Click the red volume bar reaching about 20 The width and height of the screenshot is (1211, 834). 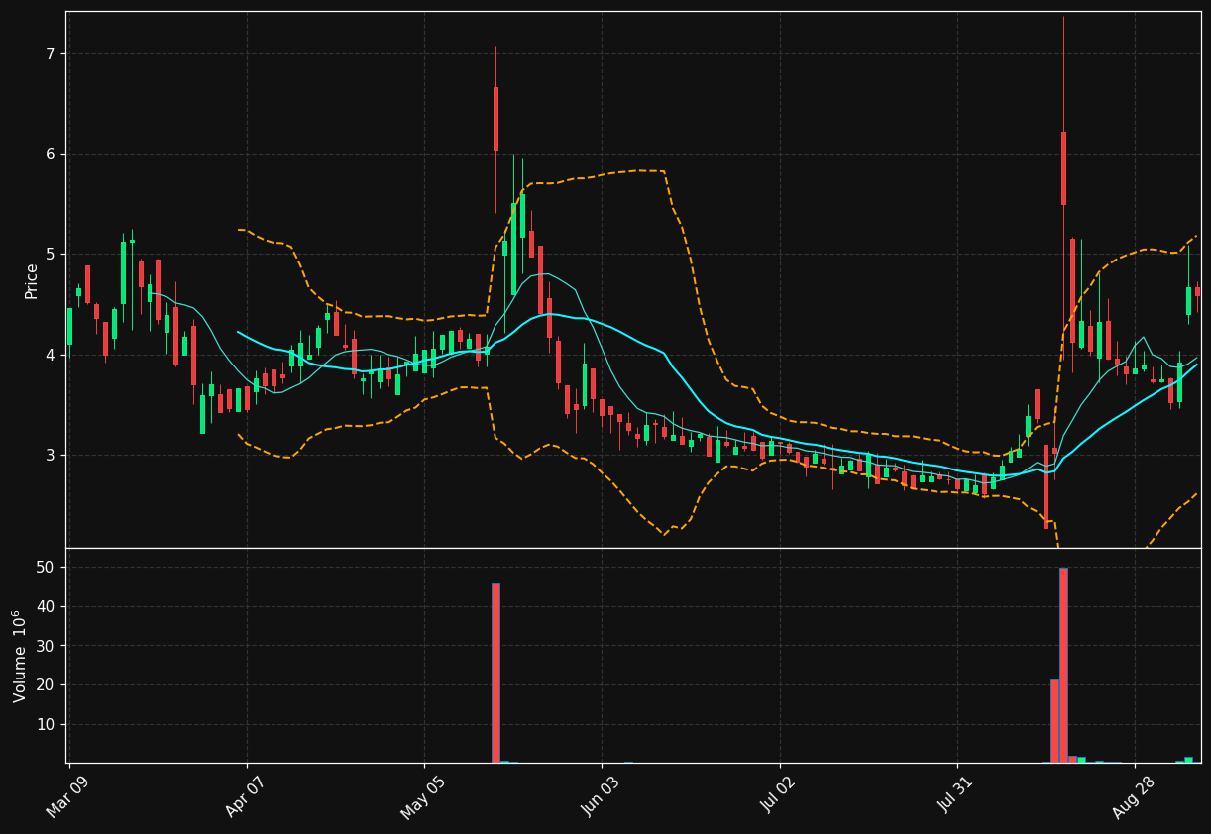pos(1054,721)
